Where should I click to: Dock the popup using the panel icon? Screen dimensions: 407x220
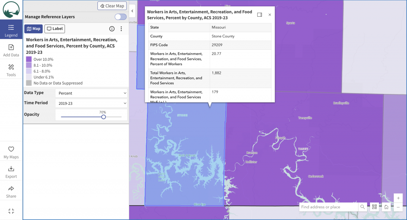click(260, 15)
